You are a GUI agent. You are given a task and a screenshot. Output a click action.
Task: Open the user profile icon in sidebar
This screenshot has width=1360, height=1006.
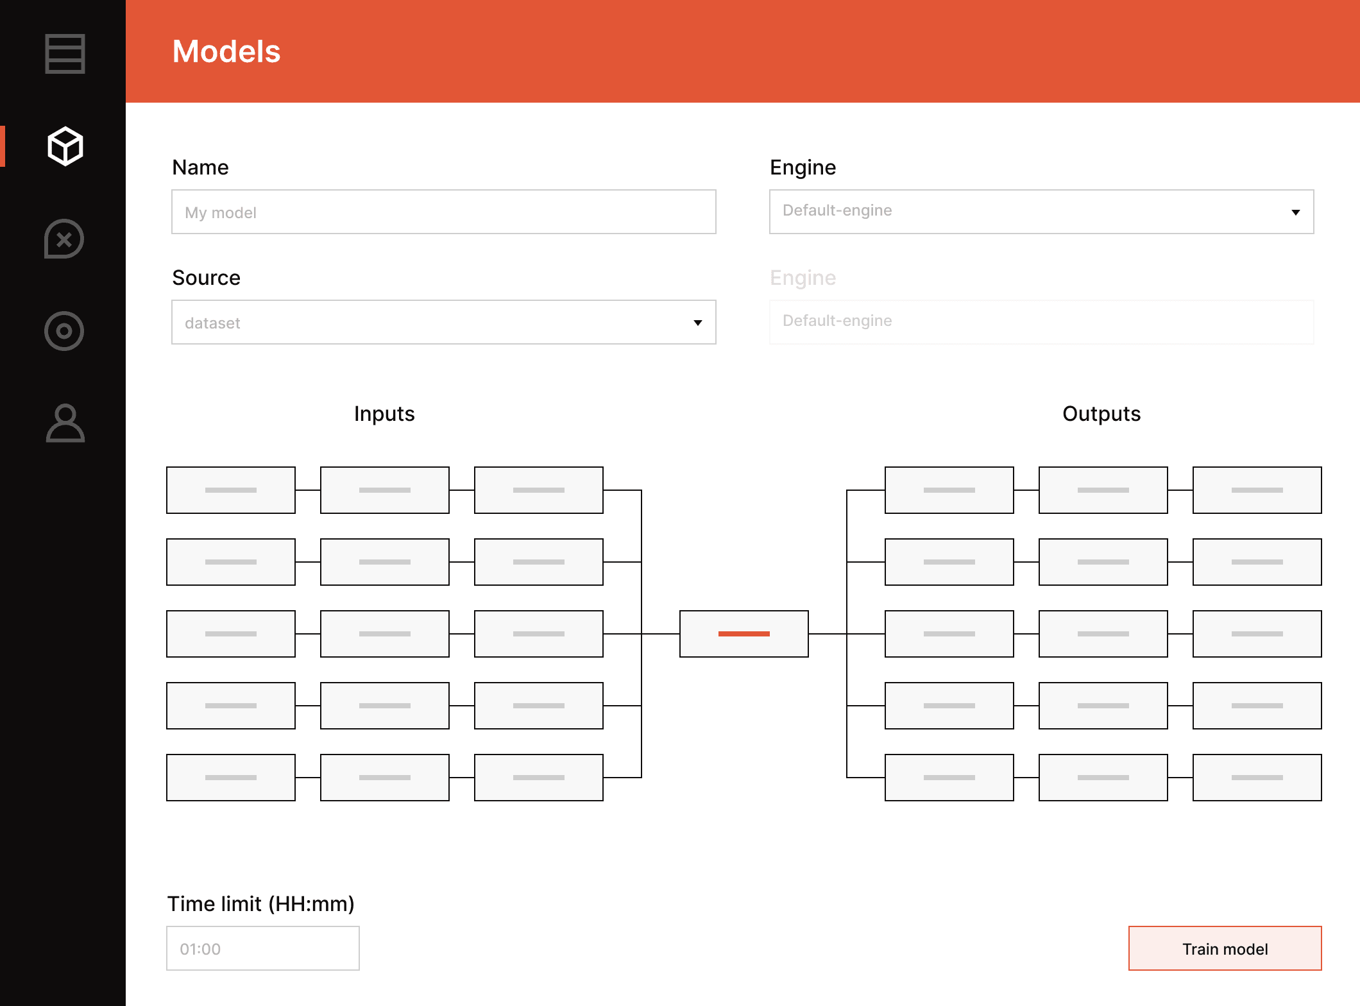click(x=65, y=423)
